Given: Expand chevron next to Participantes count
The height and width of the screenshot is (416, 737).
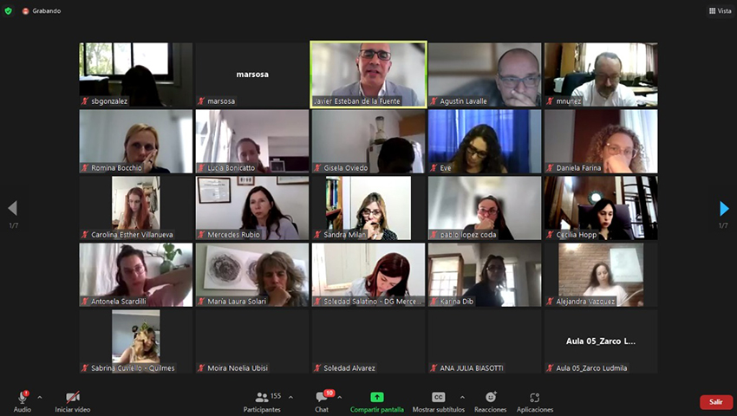Looking at the screenshot, I should (290, 398).
